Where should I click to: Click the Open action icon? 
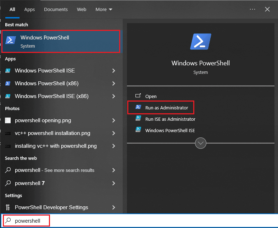click(138, 96)
